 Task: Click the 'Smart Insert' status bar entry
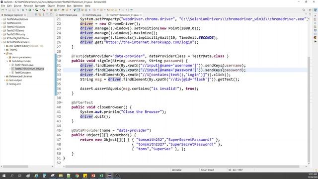pyautogui.click(x=207, y=170)
